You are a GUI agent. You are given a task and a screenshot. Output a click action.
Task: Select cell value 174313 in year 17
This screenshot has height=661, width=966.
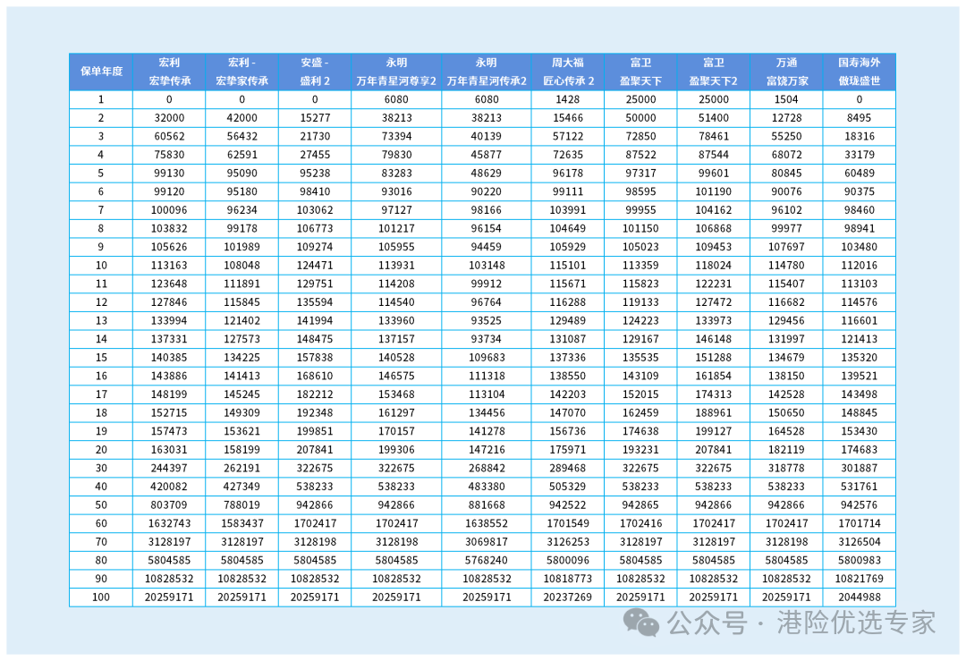(714, 394)
